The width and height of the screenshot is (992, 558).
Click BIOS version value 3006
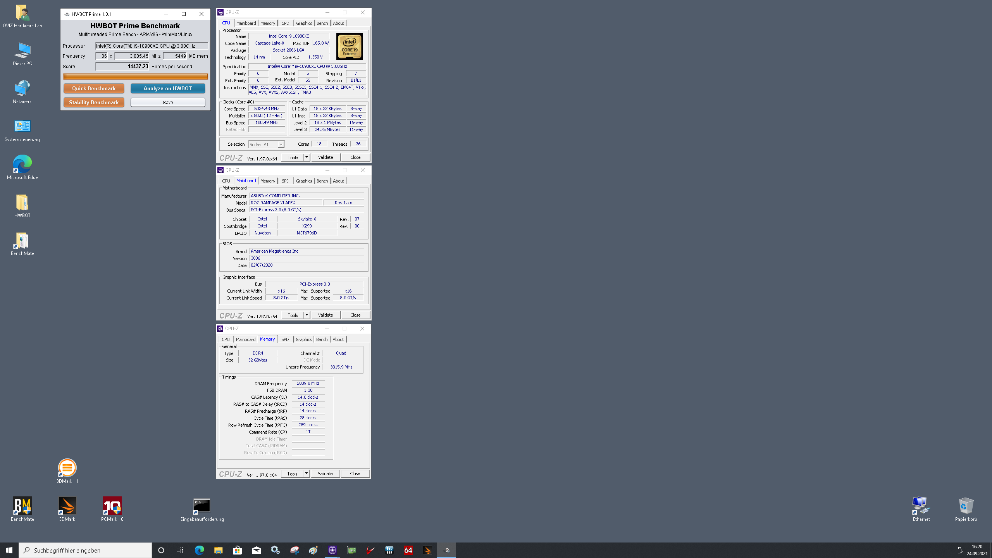point(307,258)
